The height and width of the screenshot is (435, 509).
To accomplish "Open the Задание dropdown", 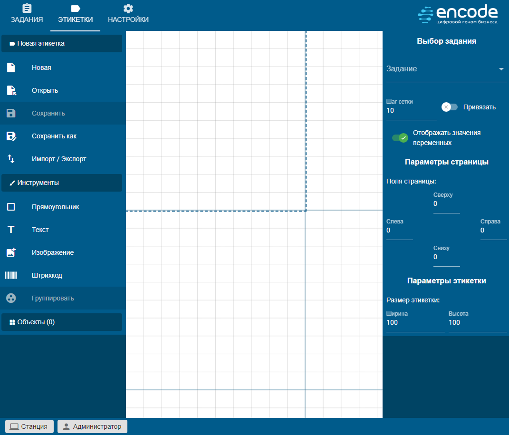I will click(x=446, y=69).
